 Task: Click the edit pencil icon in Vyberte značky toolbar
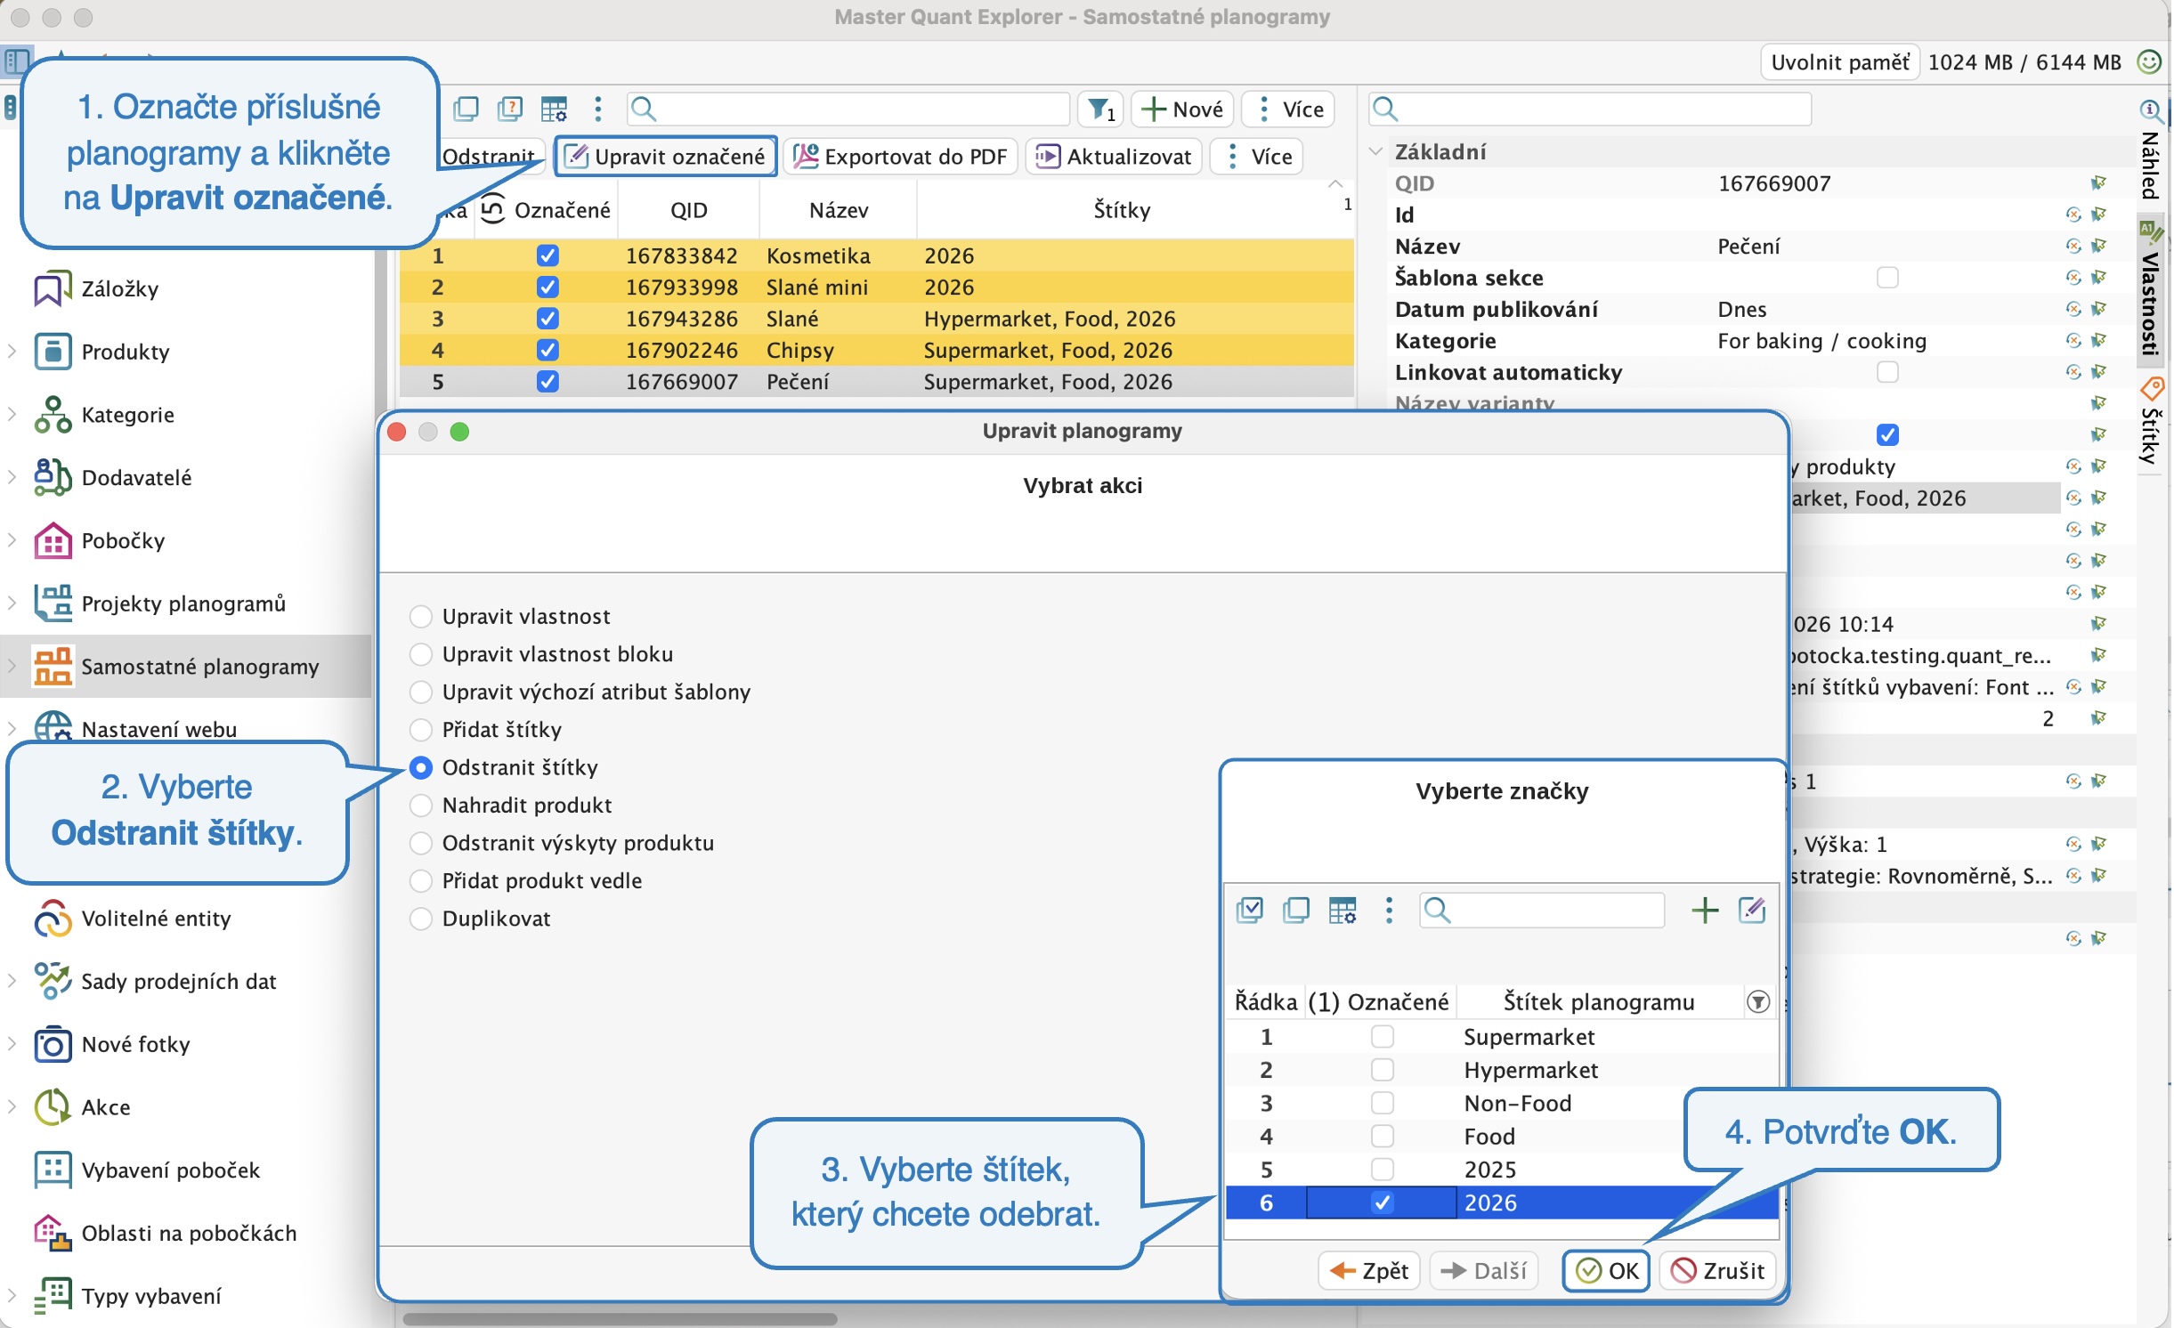click(1752, 910)
